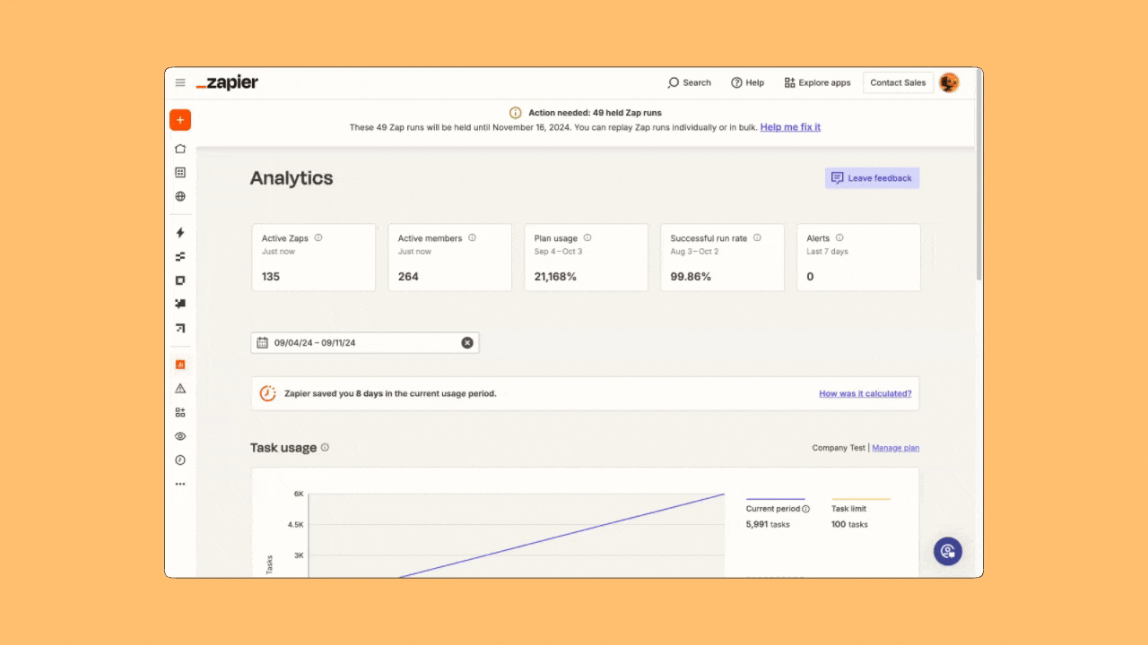The height and width of the screenshot is (645, 1148).
Task: Click the Action needed: 49 held Zap runs text
Action: click(x=595, y=113)
